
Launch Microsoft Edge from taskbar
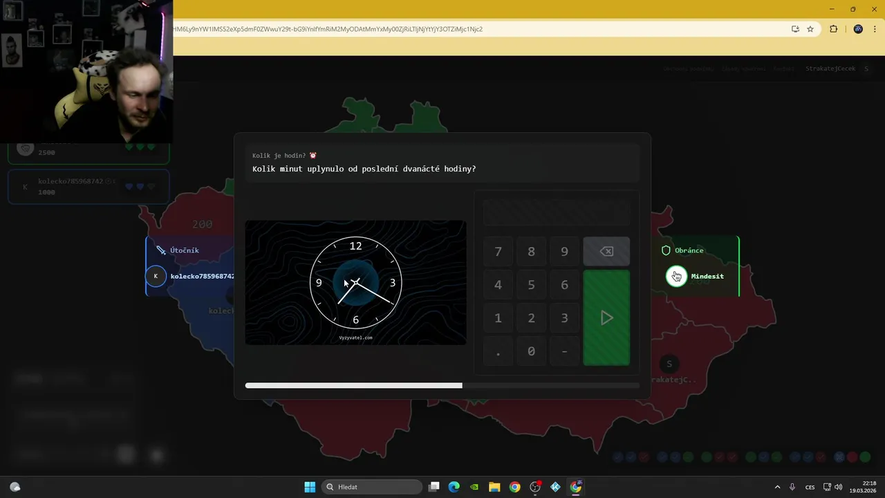(x=454, y=487)
